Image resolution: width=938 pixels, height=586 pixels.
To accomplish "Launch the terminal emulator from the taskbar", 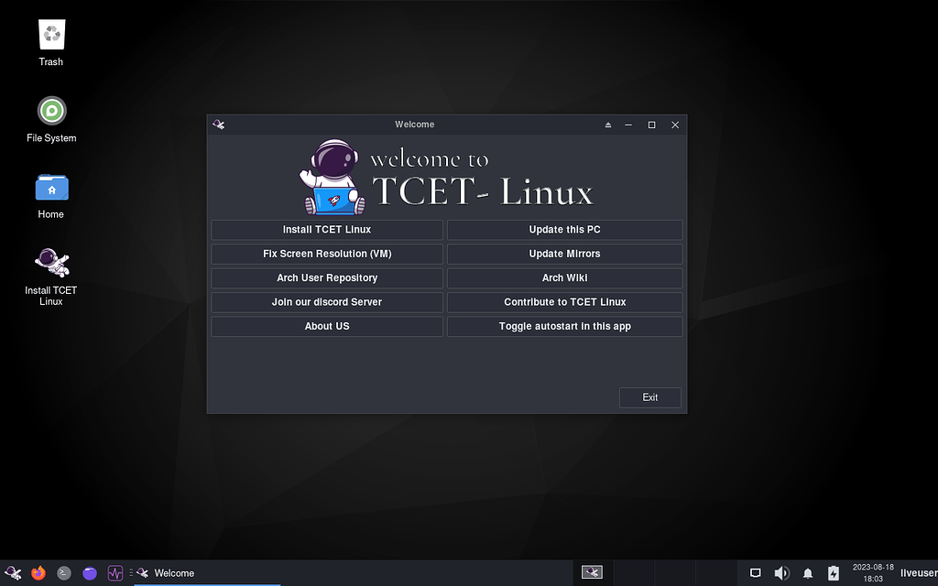I will coord(63,573).
